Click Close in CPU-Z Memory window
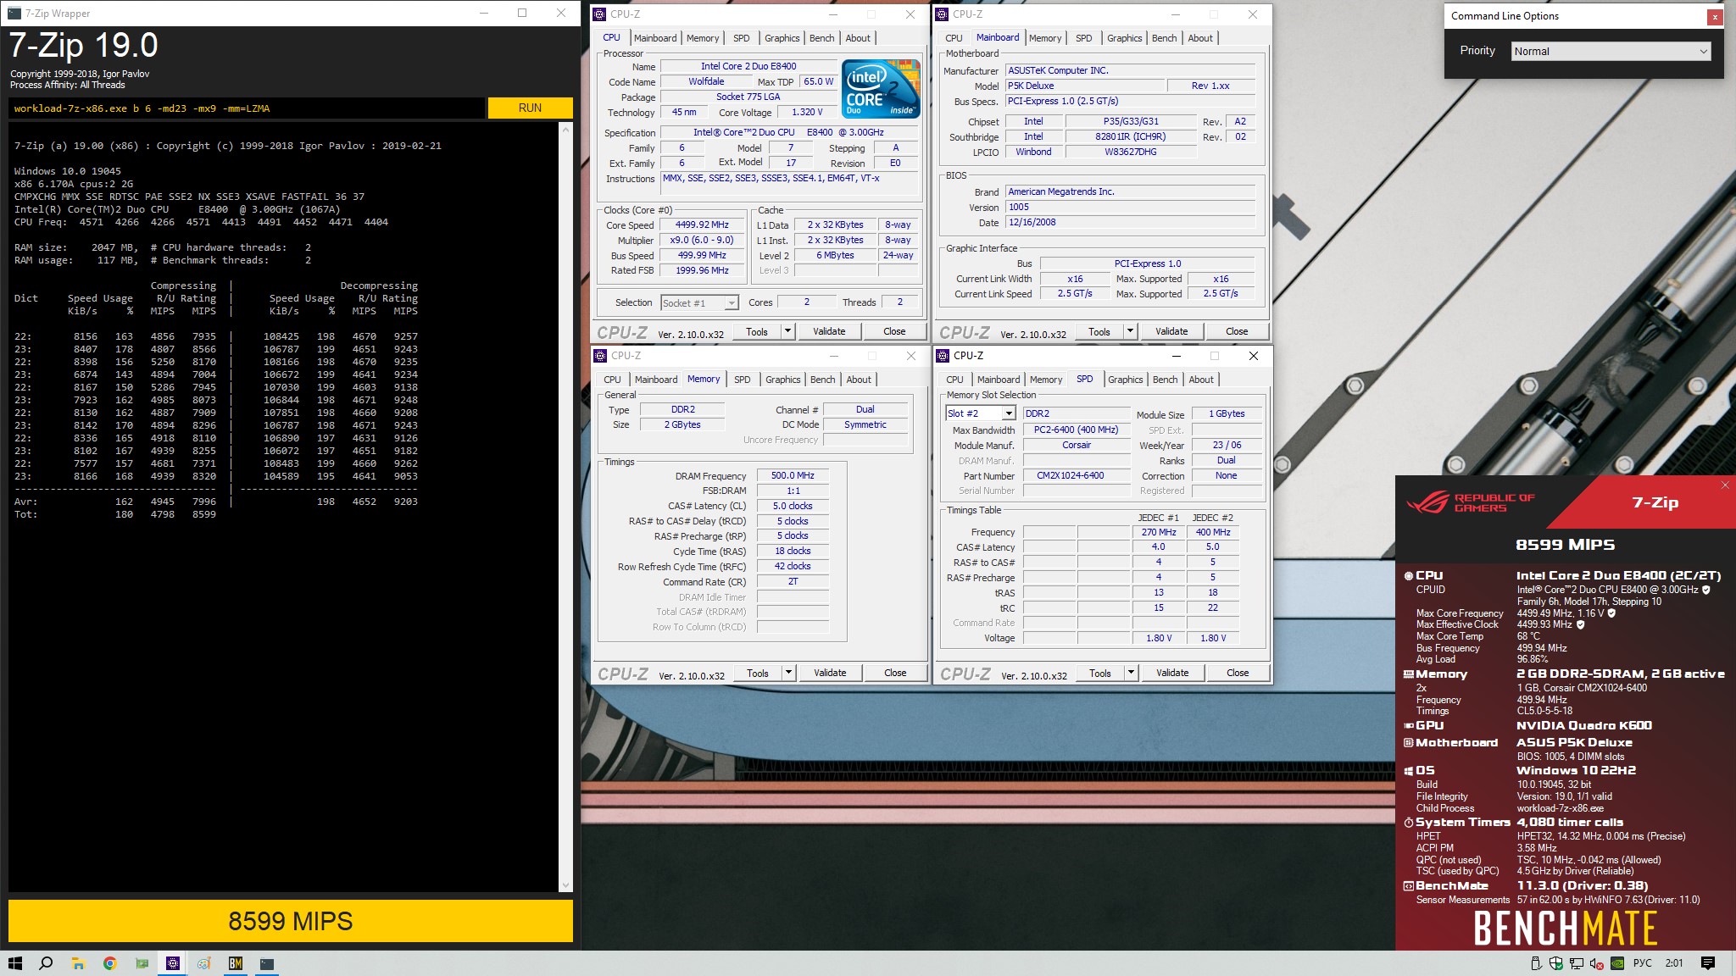The width and height of the screenshot is (1736, 976). (x=895, y=673)
